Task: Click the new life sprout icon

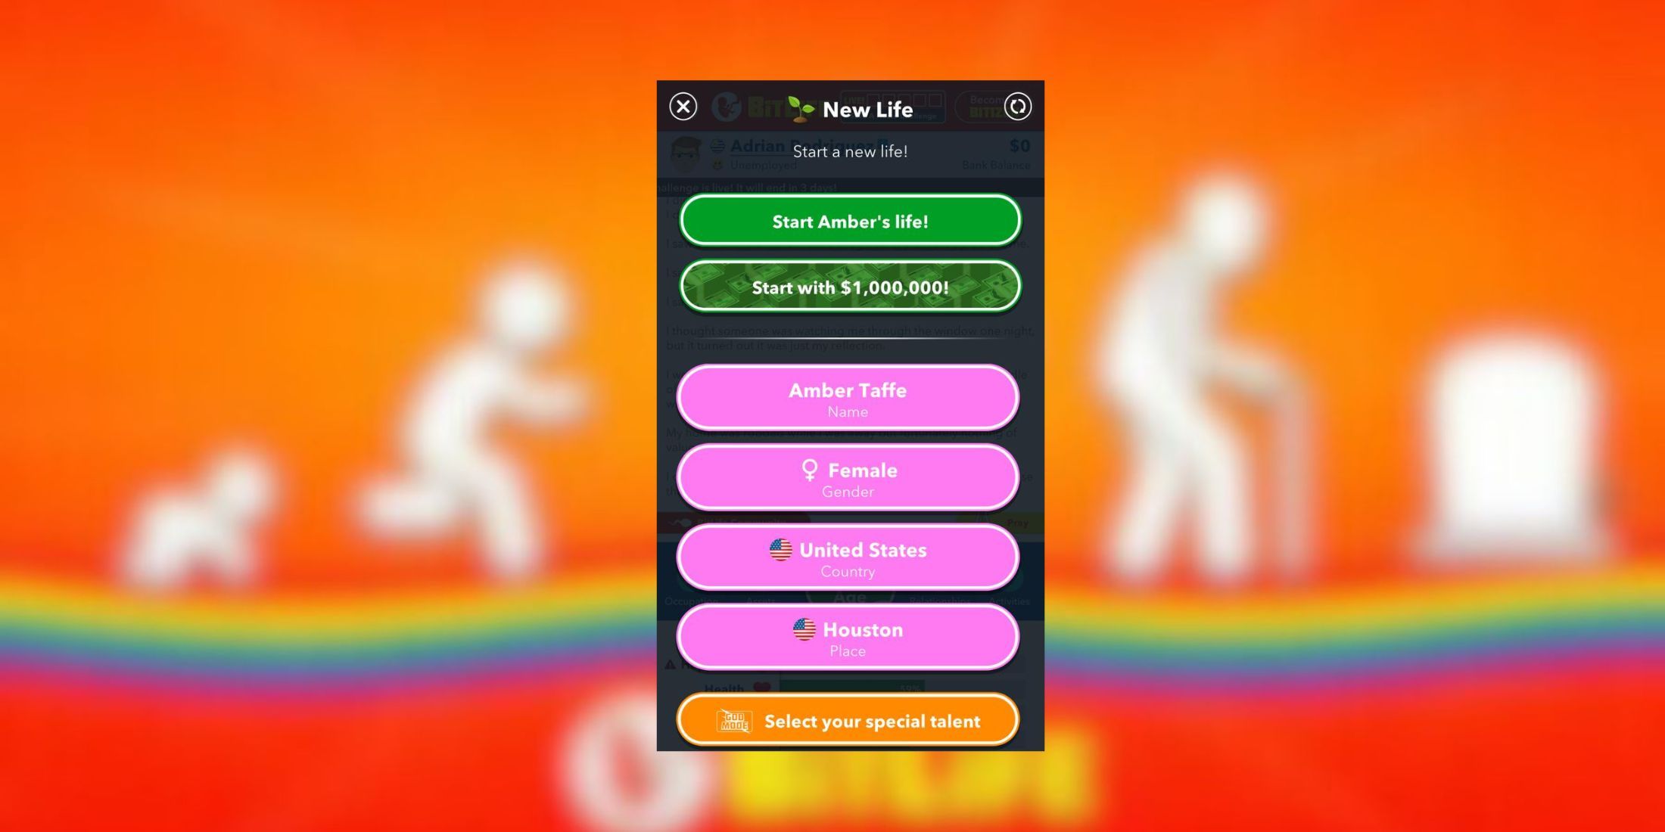Action: (798, 108)
